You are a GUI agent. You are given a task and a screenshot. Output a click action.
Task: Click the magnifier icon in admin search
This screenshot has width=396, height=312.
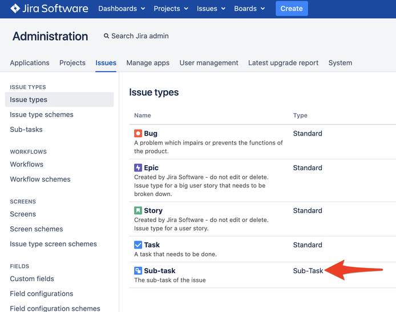106,36
